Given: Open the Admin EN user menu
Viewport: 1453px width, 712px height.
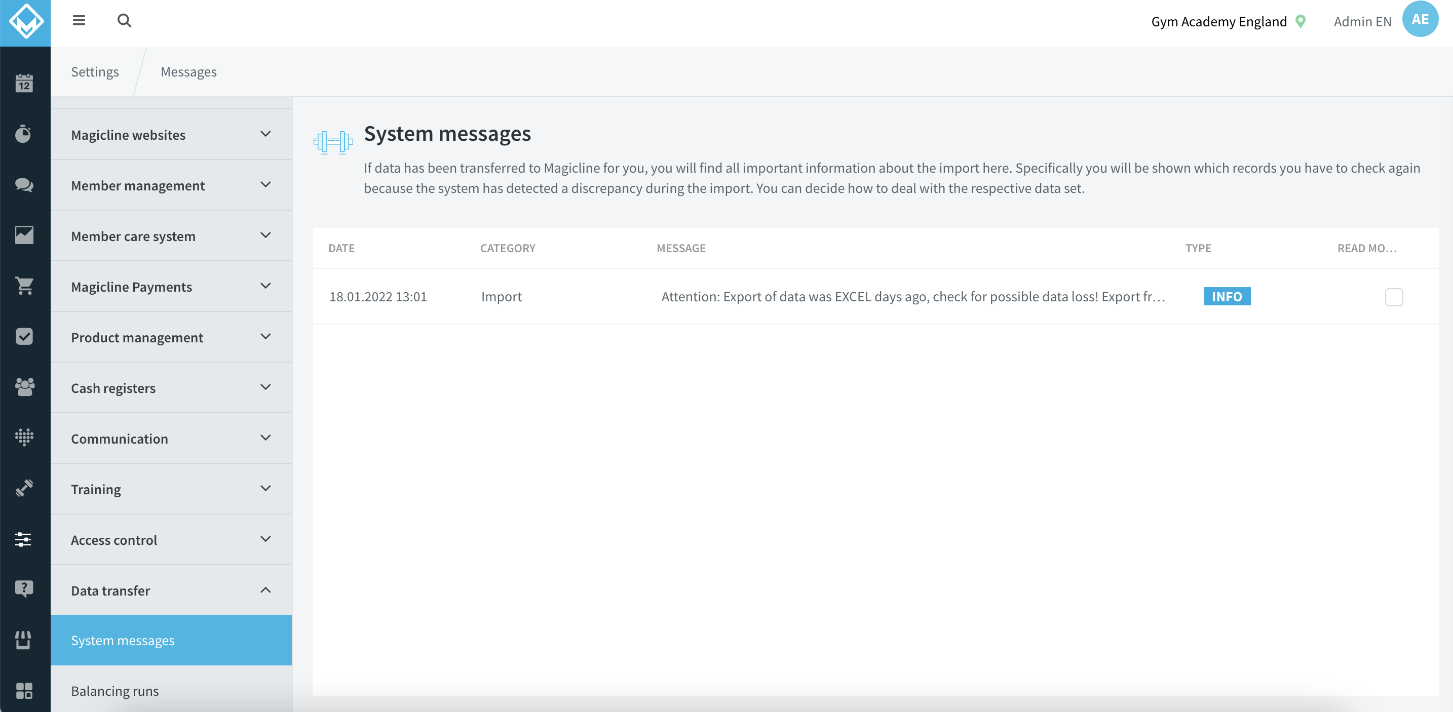Looking at the screenshot, I should [1362, 21].
